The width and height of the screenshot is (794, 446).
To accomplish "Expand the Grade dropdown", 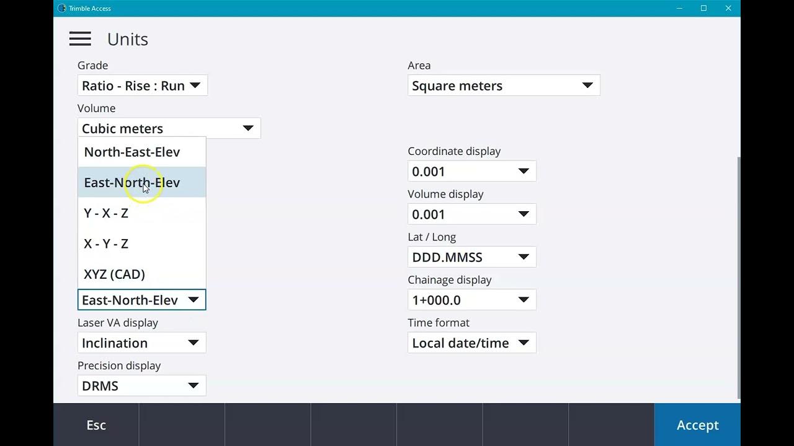I will (142, 85).
